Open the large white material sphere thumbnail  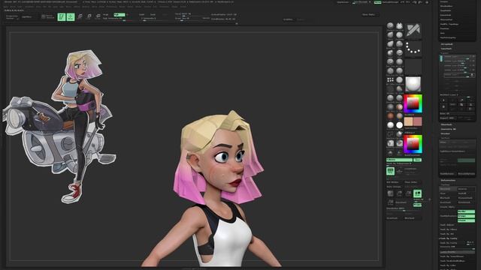coord(413,84)
